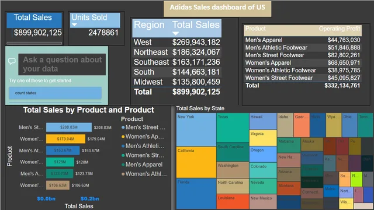Click the Hawaii treemap tile
Screen dimensions: 374x210
click(263, 121)
